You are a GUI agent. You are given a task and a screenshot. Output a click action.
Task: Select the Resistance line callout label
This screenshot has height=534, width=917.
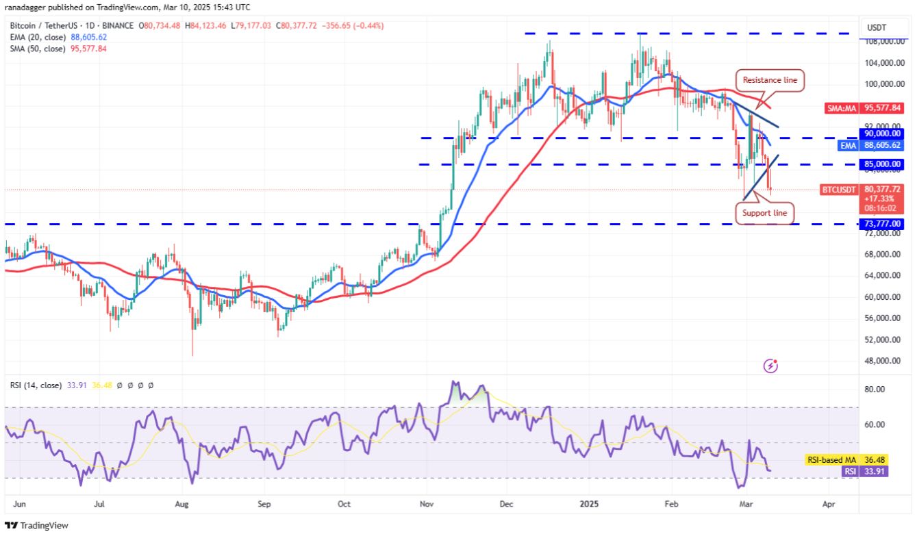click(770, 80)
